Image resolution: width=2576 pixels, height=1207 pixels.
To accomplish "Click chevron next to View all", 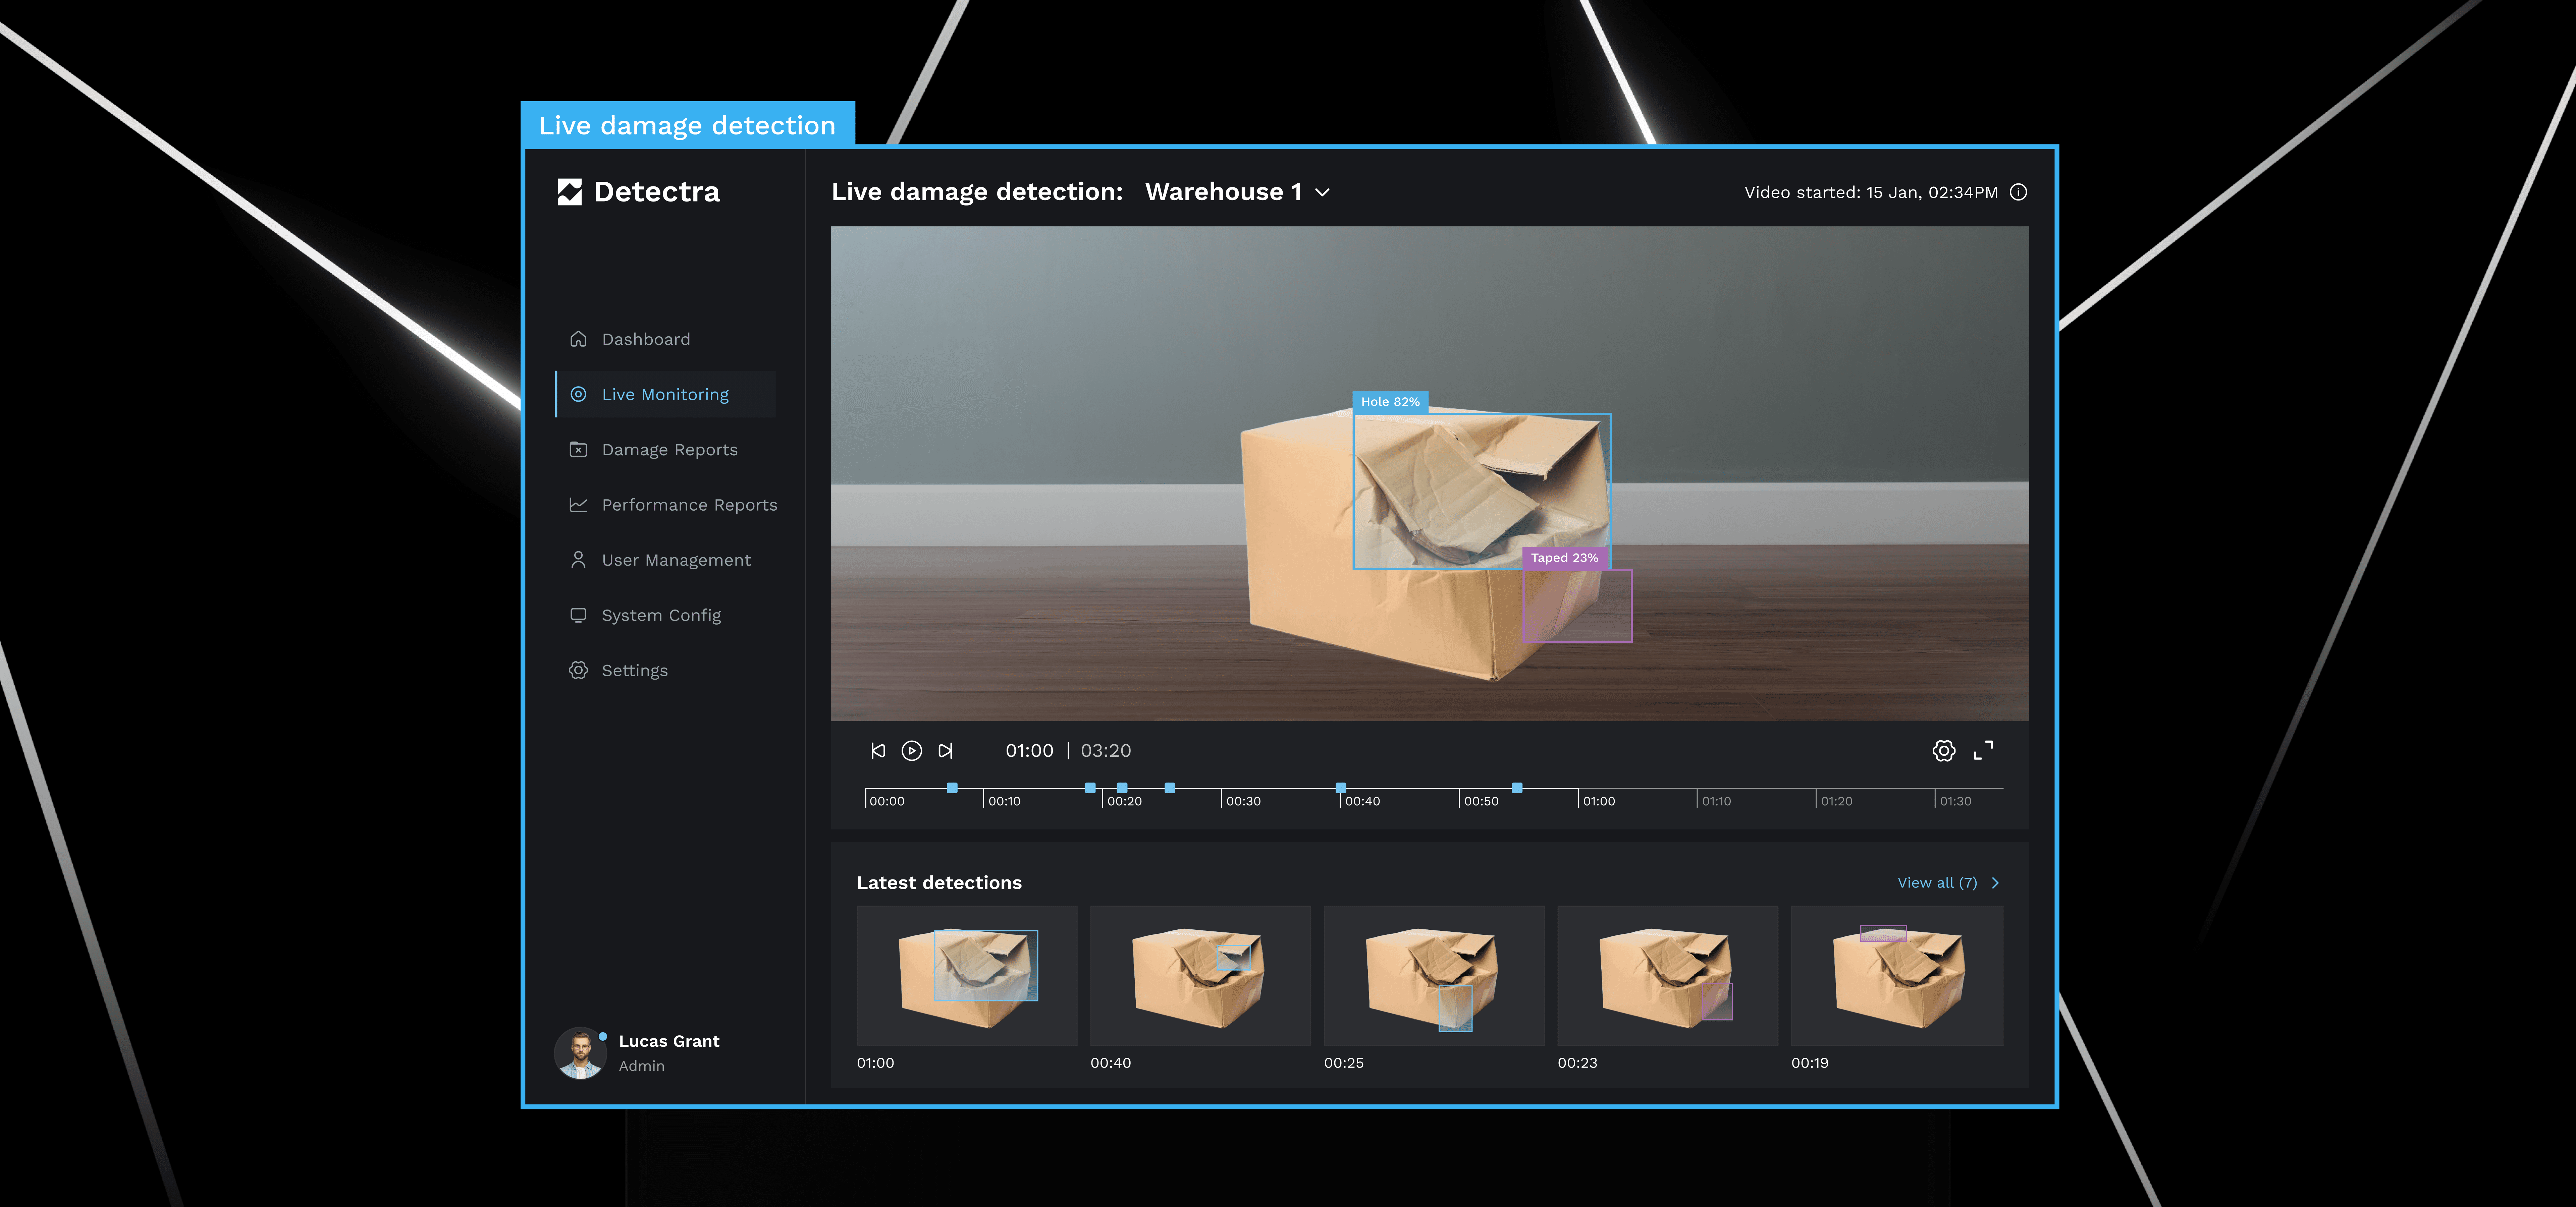I will [x=1995, y=882].
